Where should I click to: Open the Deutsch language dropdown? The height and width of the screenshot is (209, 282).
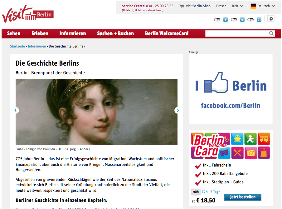[263, 6]
